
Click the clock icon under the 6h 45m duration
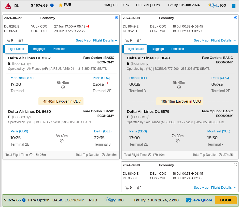coord(63,87)
